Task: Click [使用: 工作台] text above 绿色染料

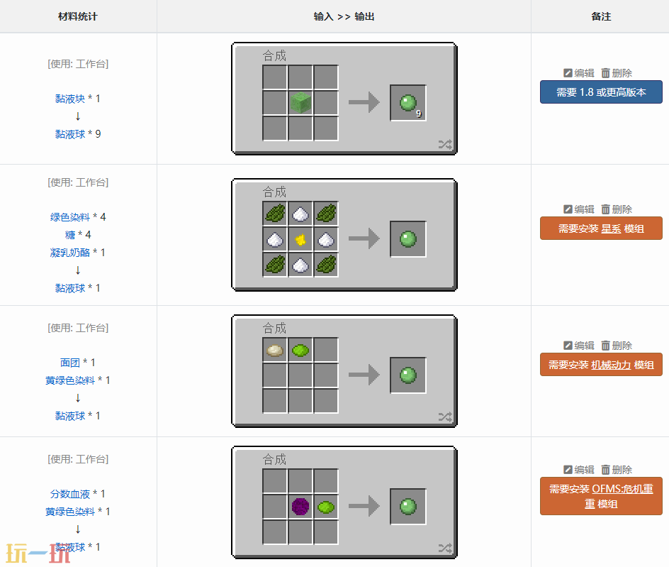Action: [x=78, y=182]
